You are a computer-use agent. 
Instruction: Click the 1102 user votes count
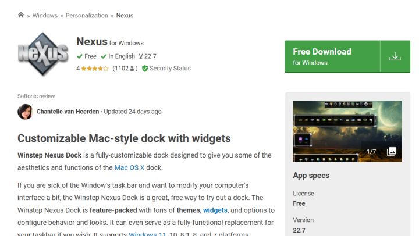pos(125,69)
